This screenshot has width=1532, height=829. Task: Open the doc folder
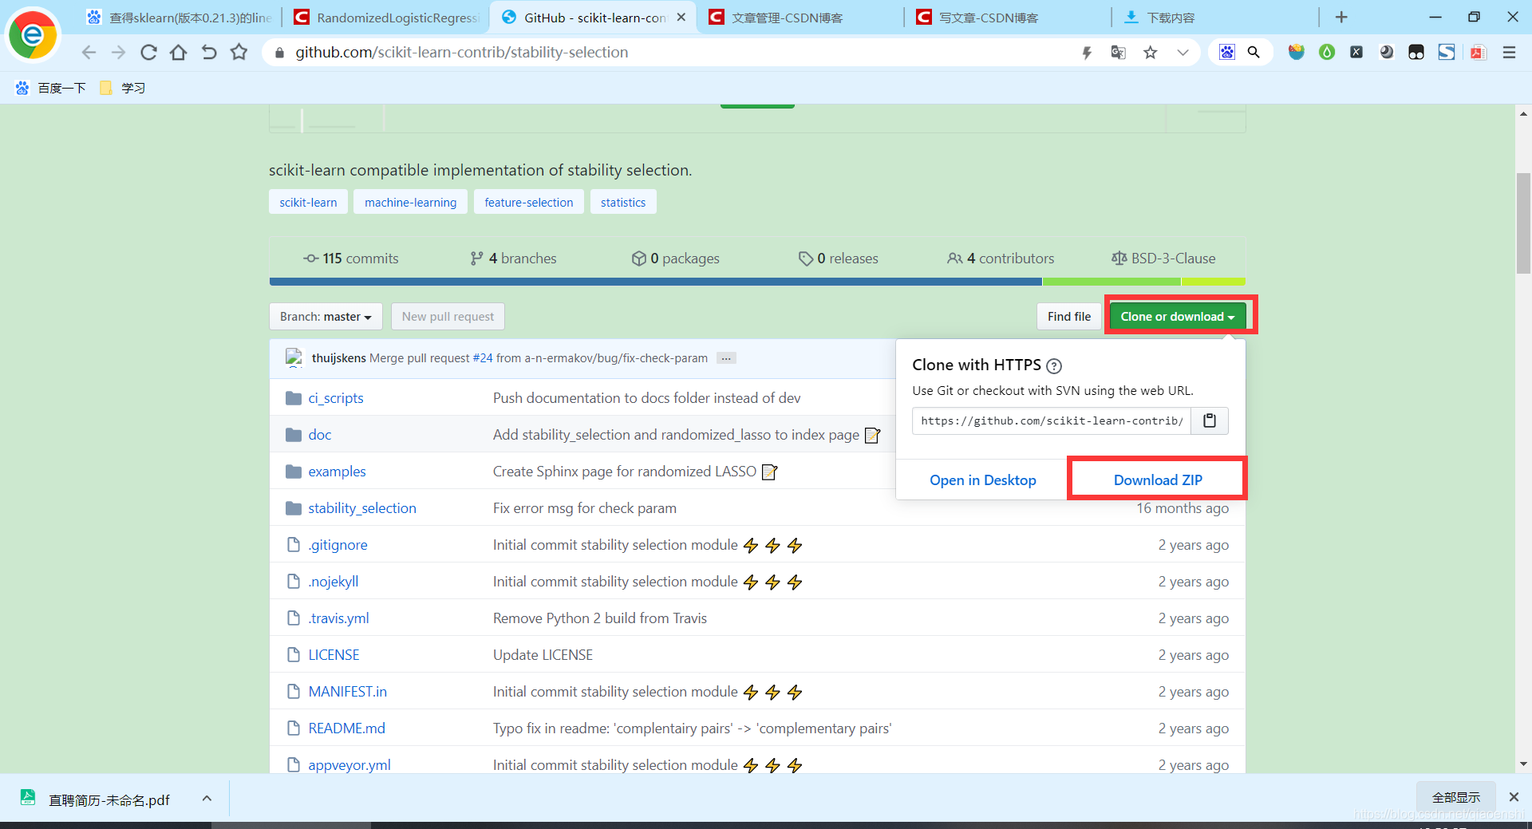(320, 435)
